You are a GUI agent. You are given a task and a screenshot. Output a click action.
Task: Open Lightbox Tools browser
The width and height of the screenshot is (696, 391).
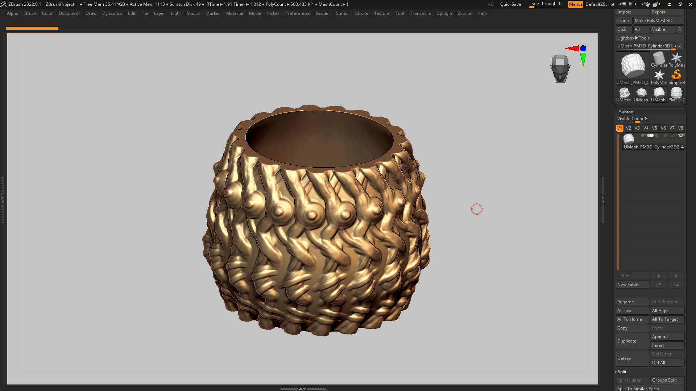[x=650, y=38]
